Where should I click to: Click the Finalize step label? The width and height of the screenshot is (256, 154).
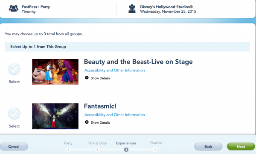156,143
